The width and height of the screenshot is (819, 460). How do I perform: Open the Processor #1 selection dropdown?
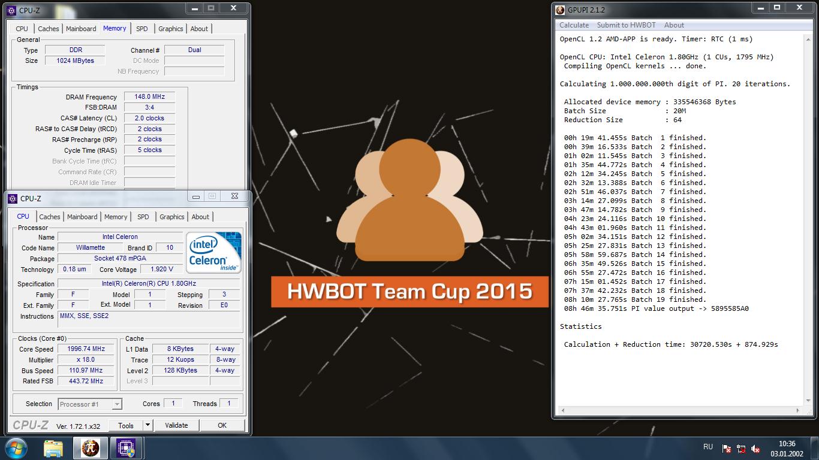point(90,404)
